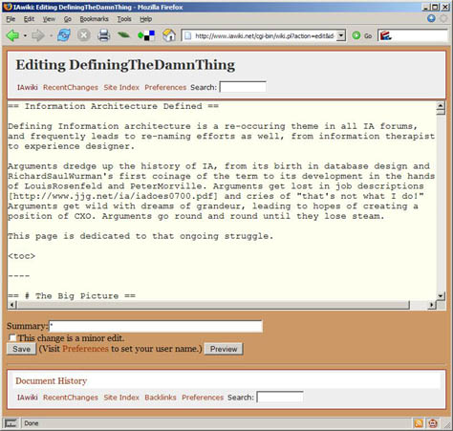Viewport: 453px width, 431px height.
Task: Open Preferences in the top navigation
Action: [x=165, y=87]
